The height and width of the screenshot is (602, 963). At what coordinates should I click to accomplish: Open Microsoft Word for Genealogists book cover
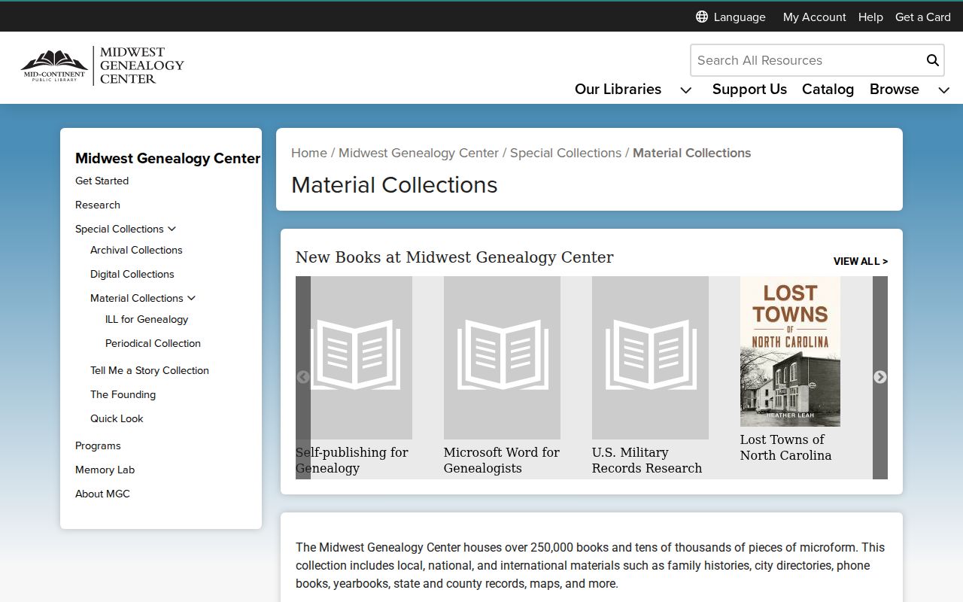502,357
